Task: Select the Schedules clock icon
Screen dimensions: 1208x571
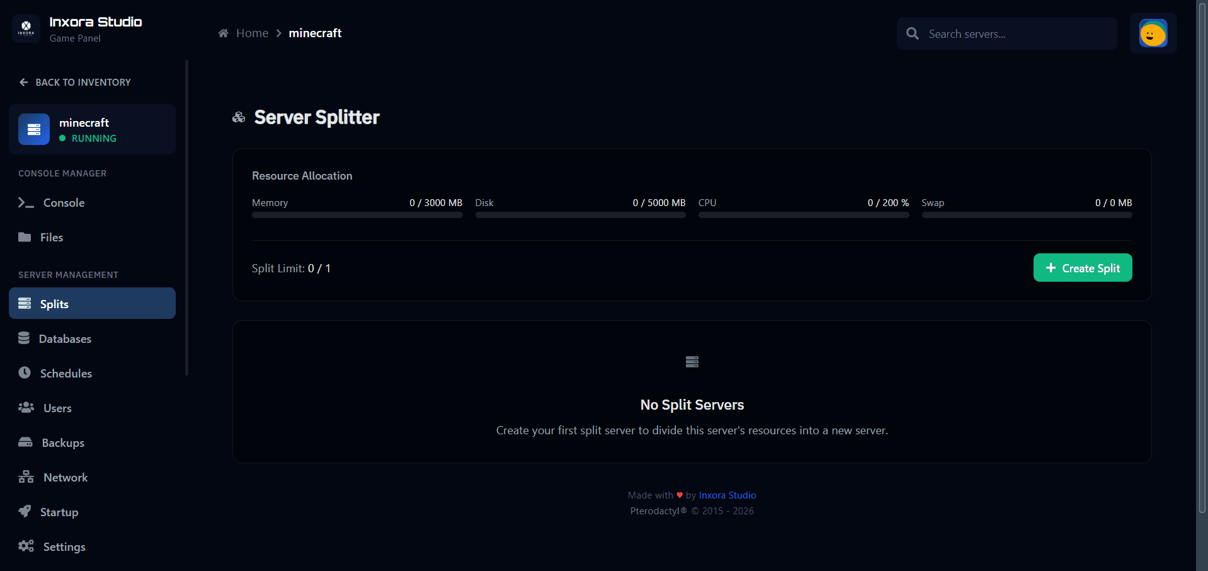Action: 25,372
